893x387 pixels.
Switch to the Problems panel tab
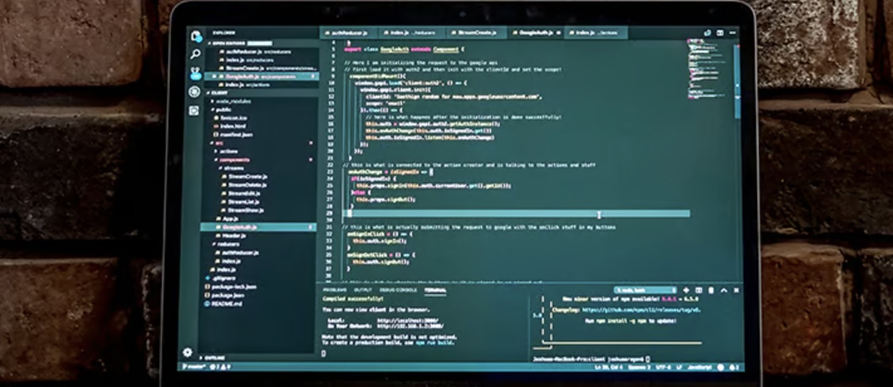point(334,290)
